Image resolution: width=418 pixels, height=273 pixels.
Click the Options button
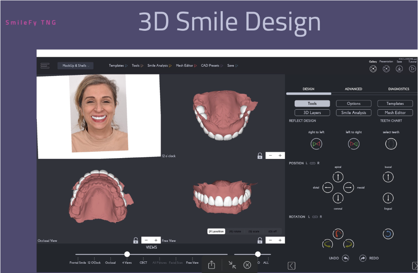click(x=354, y=104)
